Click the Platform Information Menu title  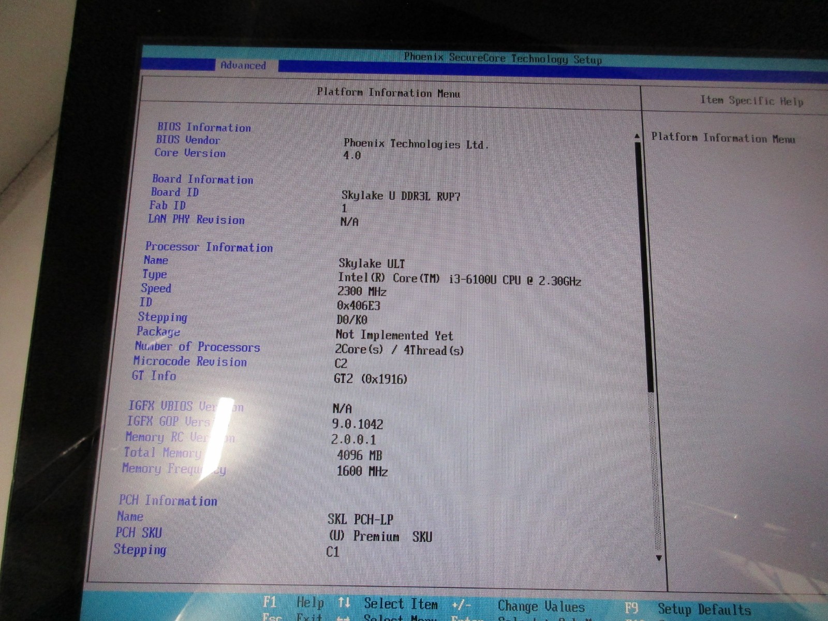point(389,93)
